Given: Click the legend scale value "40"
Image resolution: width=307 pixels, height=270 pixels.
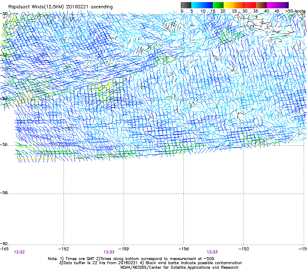Looking at the screenshot, I should [266, 11].
